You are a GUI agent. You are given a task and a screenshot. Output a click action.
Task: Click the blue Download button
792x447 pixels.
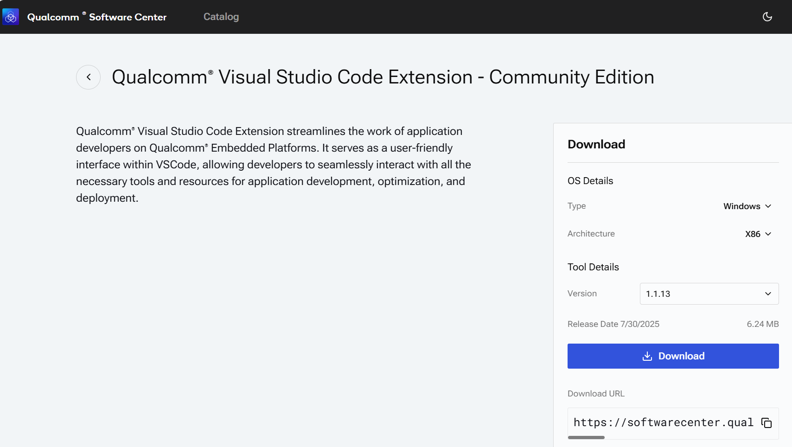673,356
